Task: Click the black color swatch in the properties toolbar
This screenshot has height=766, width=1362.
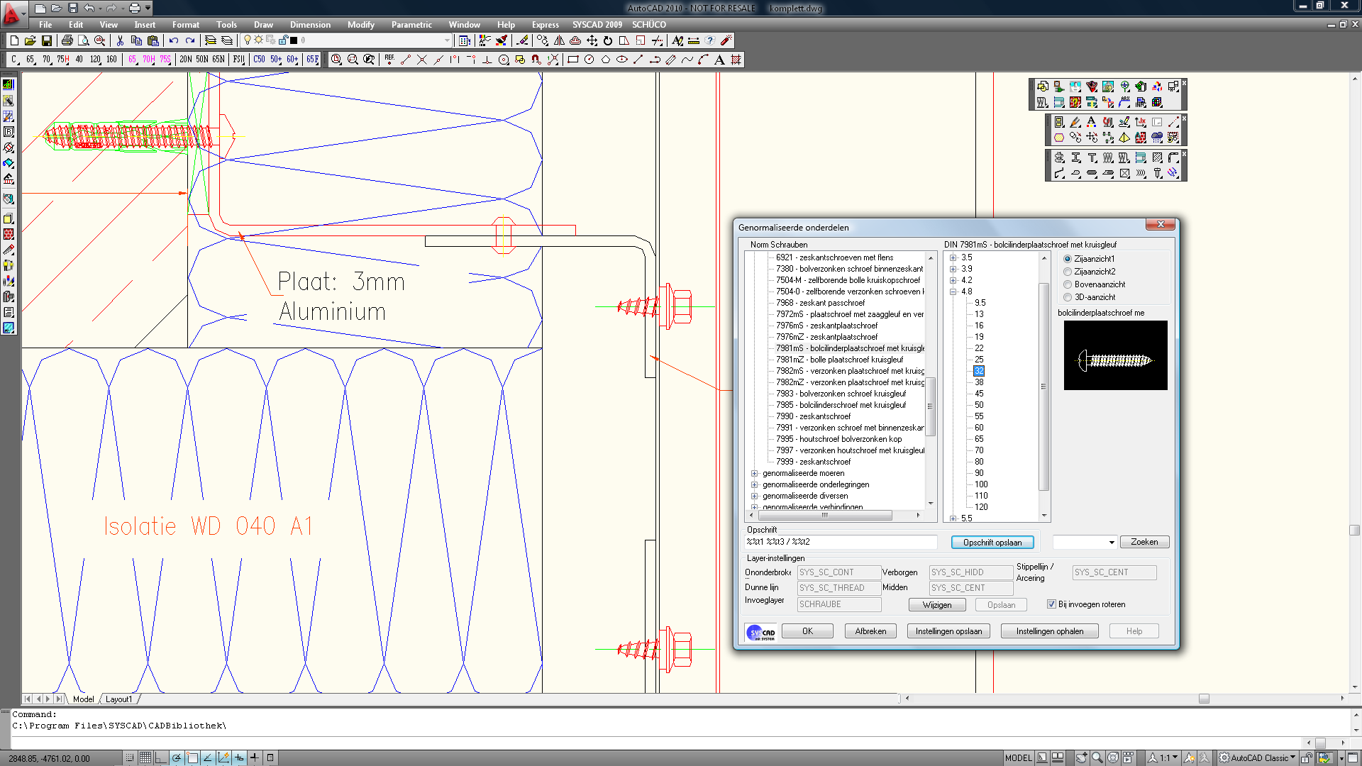Action: click(x=294, y=40)
